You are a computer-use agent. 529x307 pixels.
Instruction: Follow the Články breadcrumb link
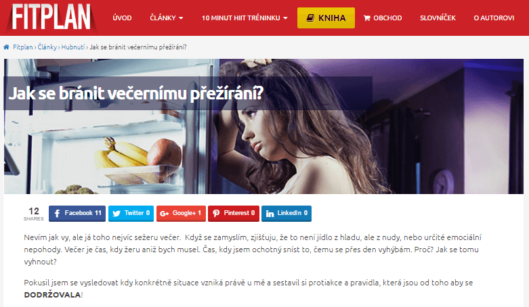47,47
